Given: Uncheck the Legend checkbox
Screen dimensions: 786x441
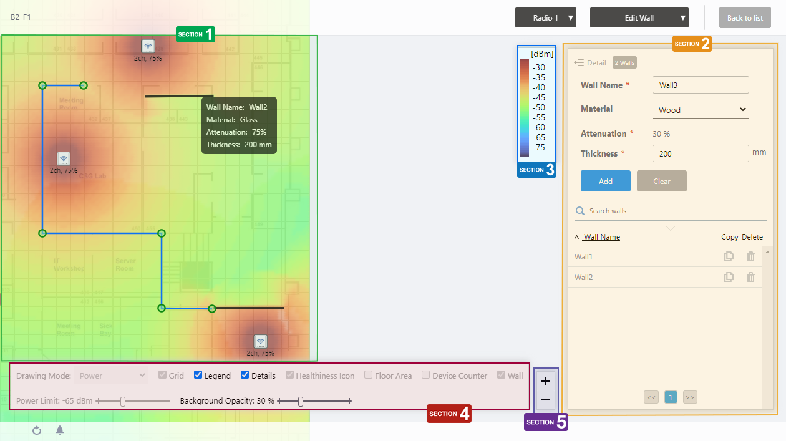Looking at the screenshot, I should coord(198,375).
